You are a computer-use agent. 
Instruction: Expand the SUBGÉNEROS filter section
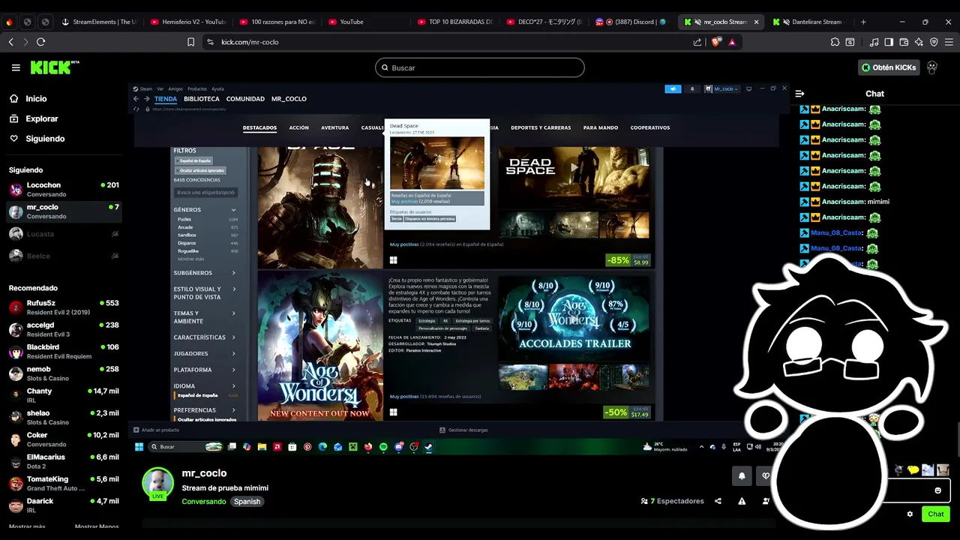coord(205,273)
